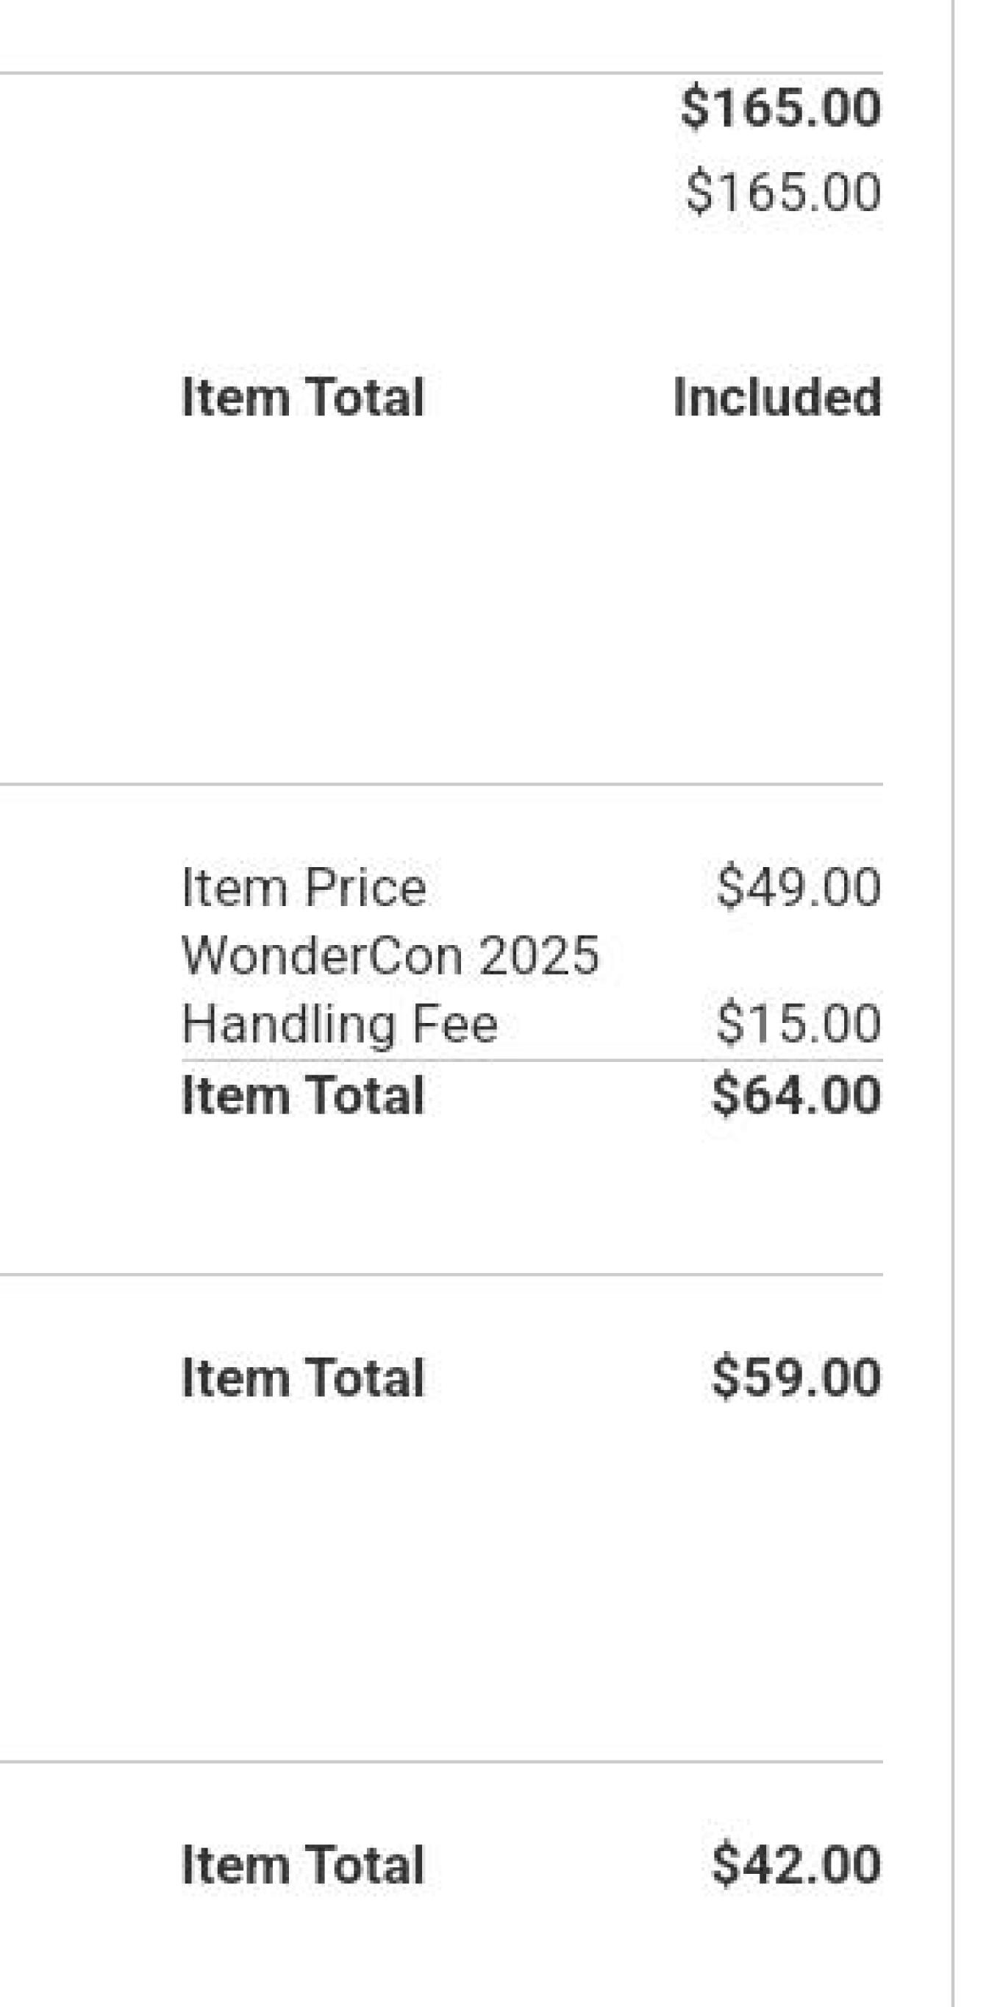Click the divider line above the $42.00 section

pyautogui.click(x=441, y=1761)
